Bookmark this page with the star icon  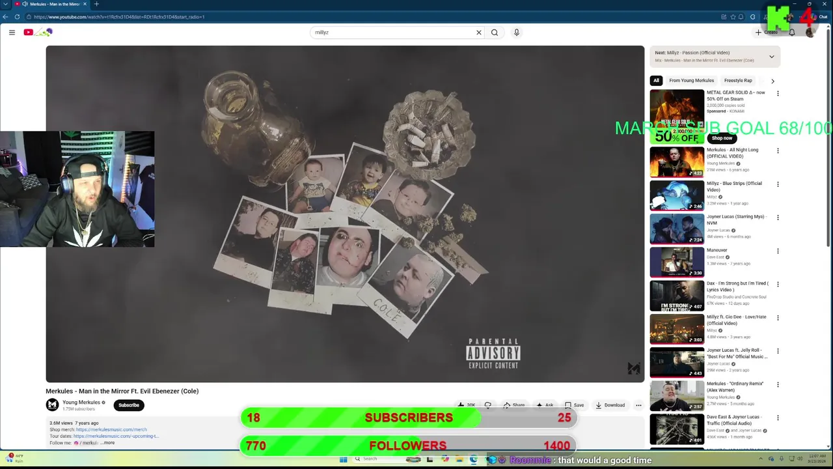(733, 16)
